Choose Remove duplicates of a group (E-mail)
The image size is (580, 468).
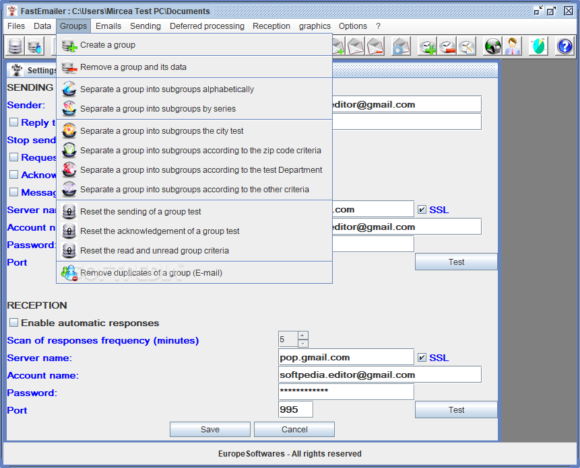click(194, 273)
